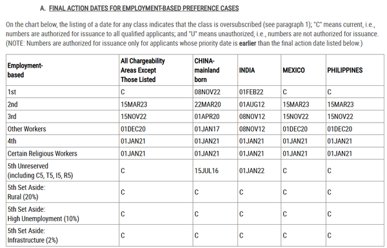The height and width of the screenshot is (248, 387).
Task: Click 08NOV22 in the 1st preference row
Action: point(207,92)
